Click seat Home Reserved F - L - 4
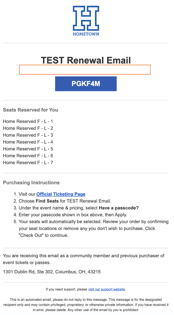 click(28, 142)
